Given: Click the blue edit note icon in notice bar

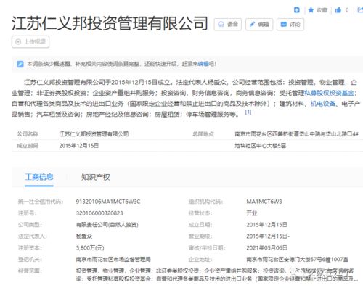Looking at the screenshot, I should 20,64.
